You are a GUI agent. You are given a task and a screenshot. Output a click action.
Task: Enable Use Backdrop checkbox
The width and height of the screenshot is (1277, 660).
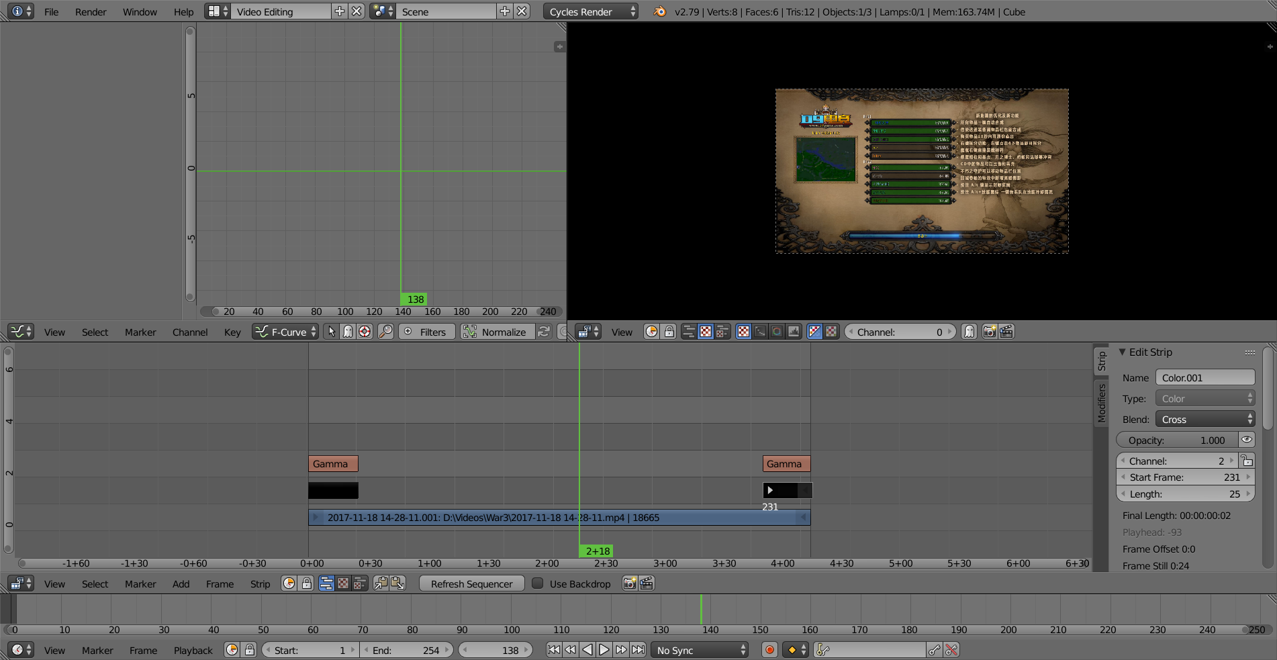[x=537, y=583]
